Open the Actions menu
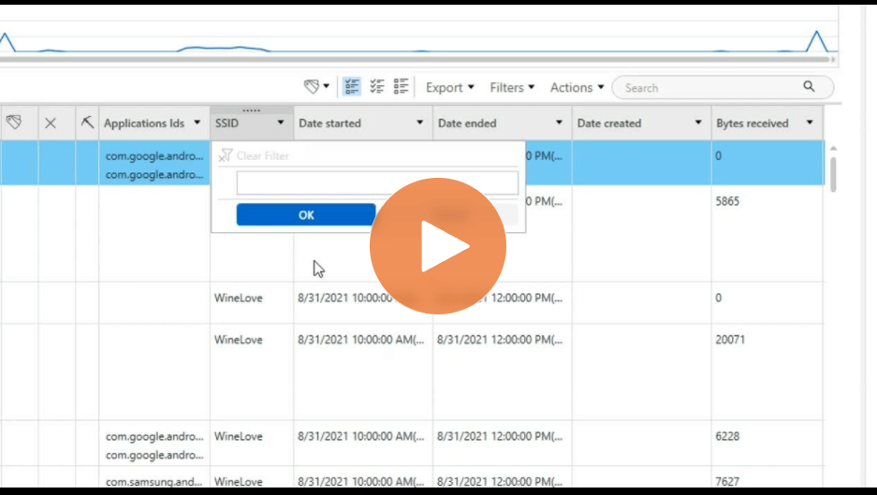 577,88
